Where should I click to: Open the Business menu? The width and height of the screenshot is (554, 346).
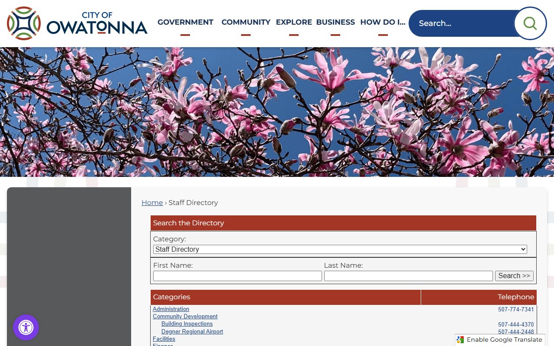[x=335, y=22]
